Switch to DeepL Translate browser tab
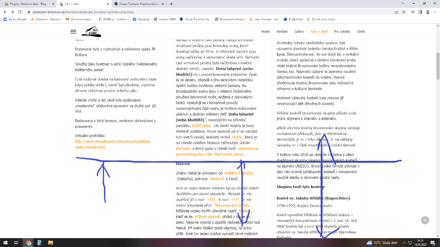The height and width of the screenshot is (247, 440). click(x=139, y=4)
